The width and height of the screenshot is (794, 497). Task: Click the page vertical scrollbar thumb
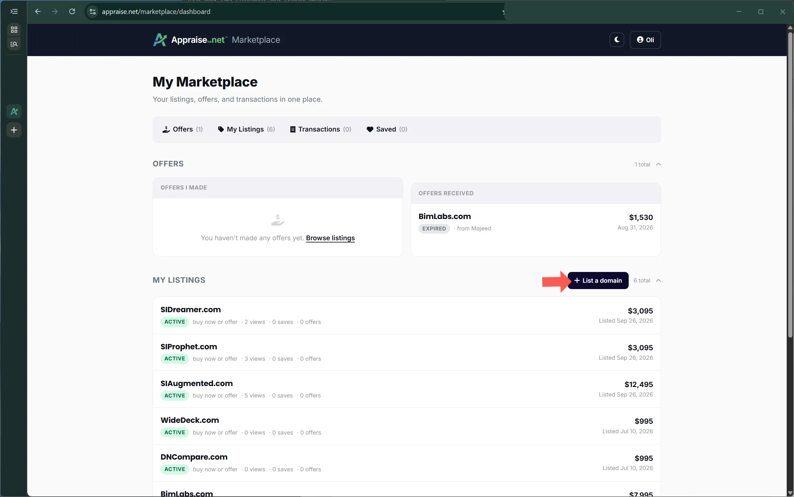click(791, 184)
